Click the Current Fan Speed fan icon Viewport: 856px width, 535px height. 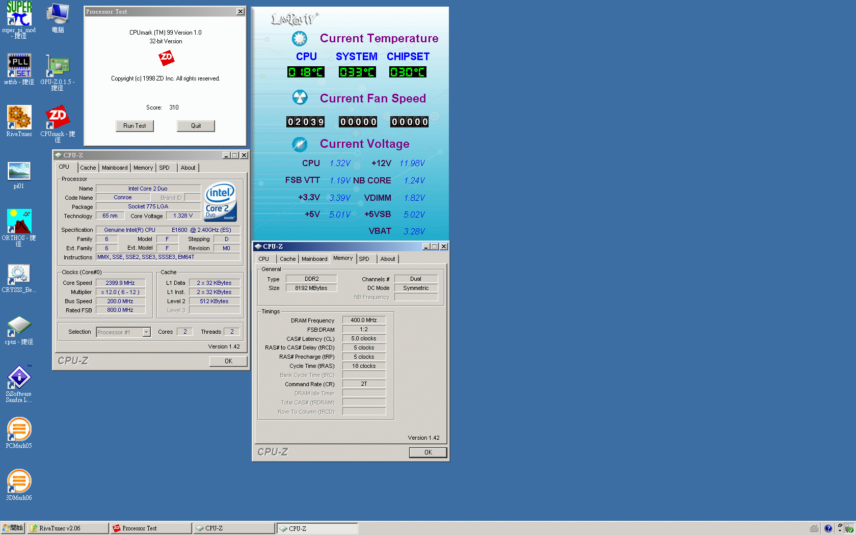pyautogui.click(x=300, y=97)
